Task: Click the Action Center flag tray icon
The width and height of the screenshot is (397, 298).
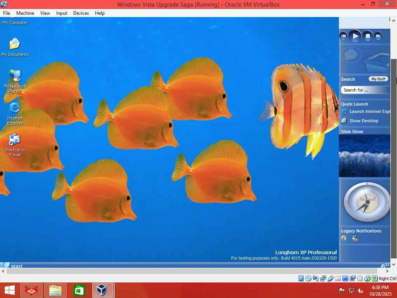Action: (342, 290)
